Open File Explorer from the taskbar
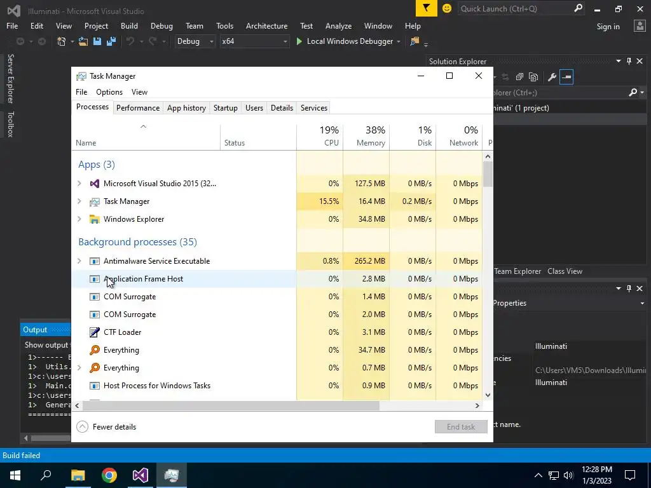The image size is (651, 488). [78, 475]
